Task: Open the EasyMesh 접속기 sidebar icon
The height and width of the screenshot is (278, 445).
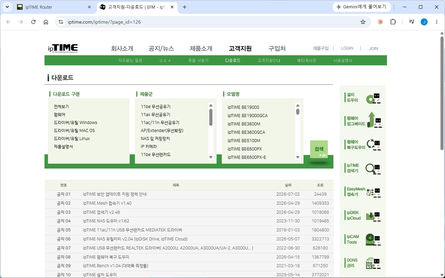Action: tap(363, 192)
